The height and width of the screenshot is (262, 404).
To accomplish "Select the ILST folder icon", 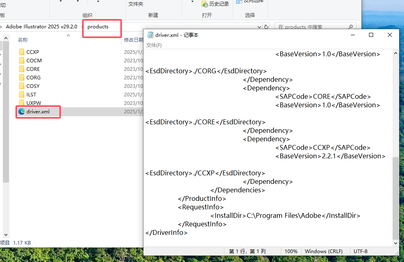I will pyautogui.click(x=22, y=94).
